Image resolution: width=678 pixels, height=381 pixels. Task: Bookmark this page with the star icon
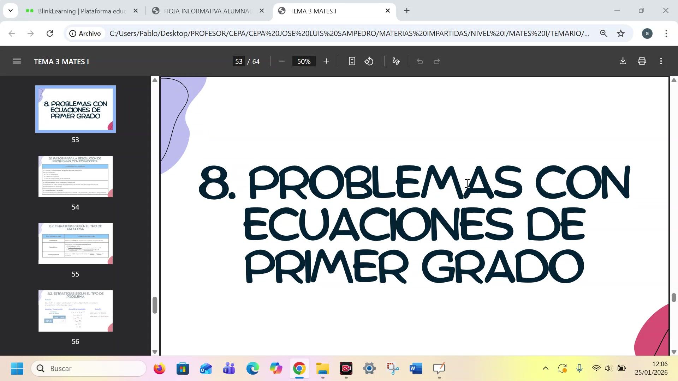620,34
